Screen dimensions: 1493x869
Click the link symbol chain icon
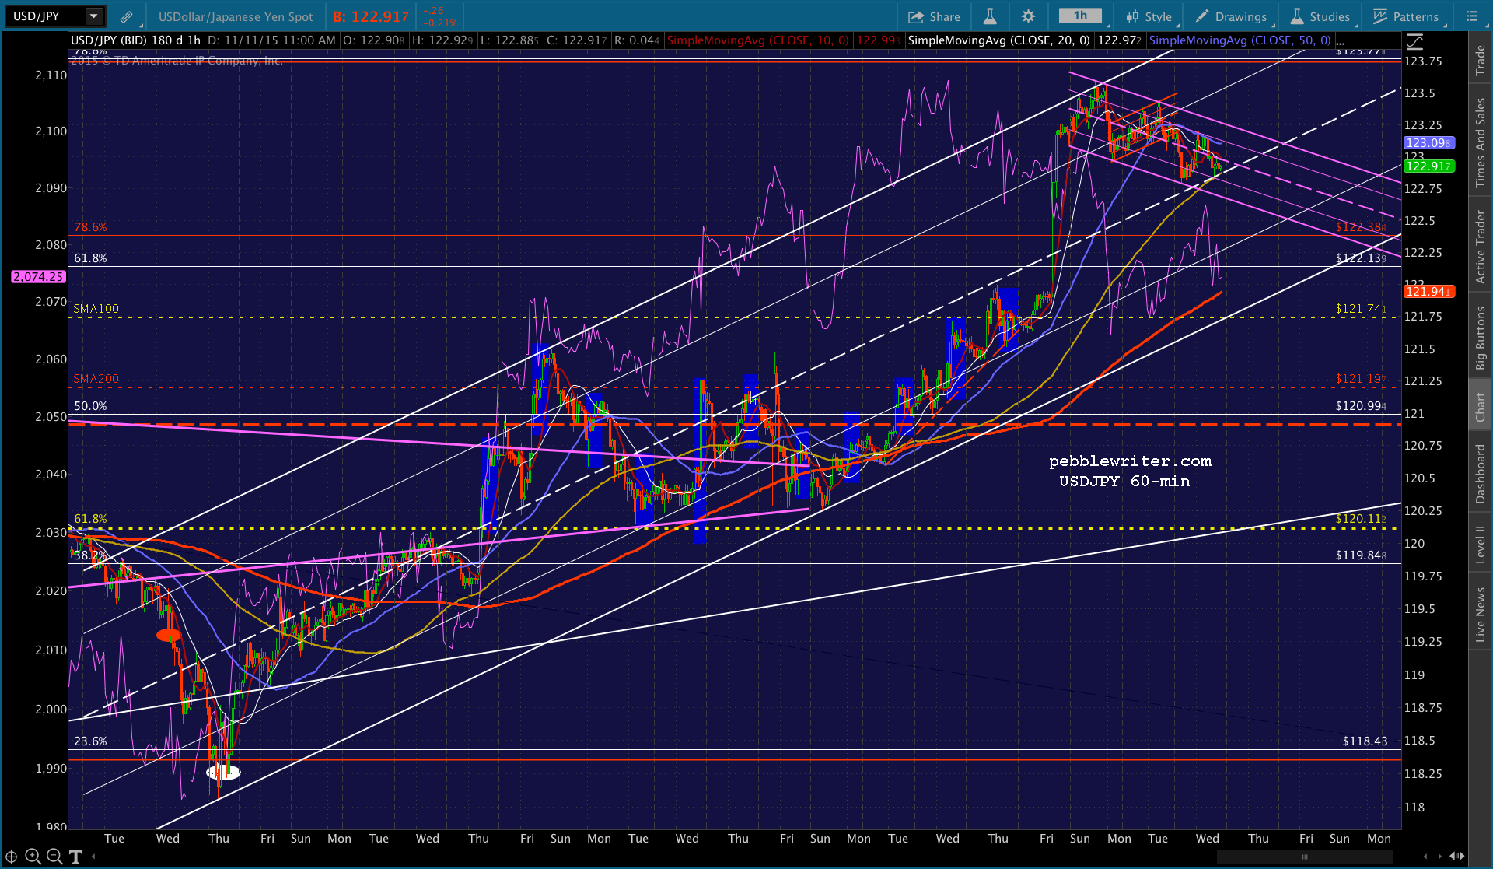(126, 16)
